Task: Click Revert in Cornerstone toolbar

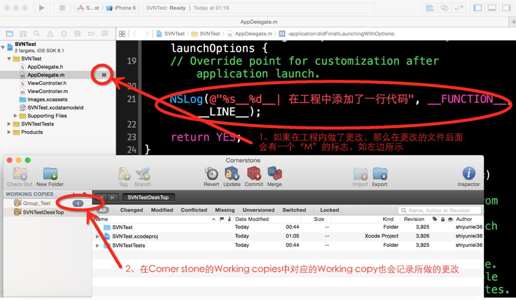Action: [211, 177]
